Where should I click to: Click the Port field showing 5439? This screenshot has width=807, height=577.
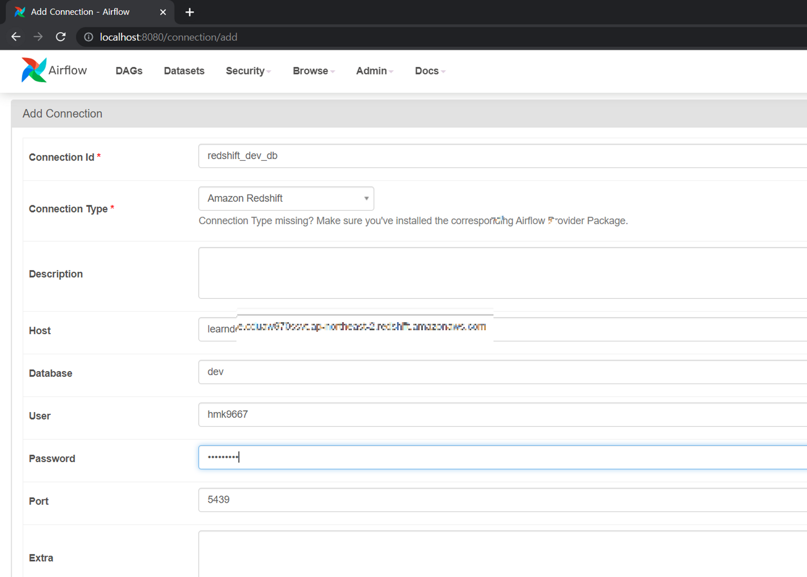click(x=500, y=500)
